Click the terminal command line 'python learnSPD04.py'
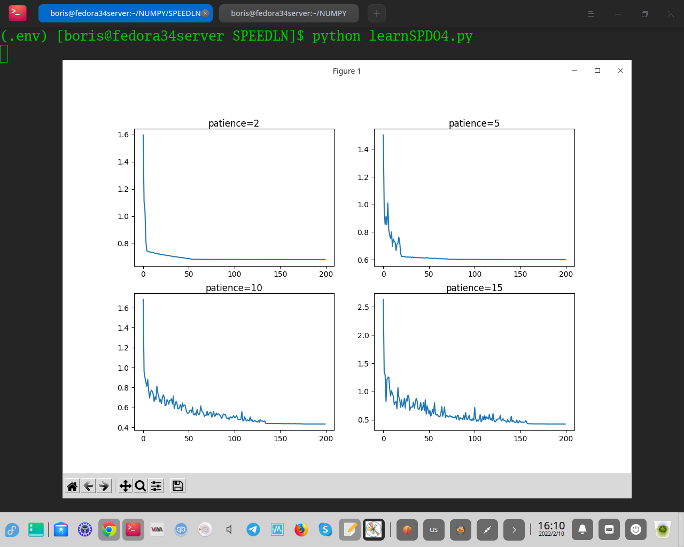Image resolution: width=684 pixels, height=547 pixels. tap(392, 36)
